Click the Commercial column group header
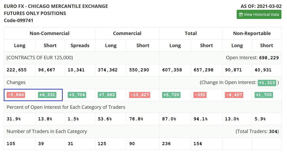The height and width of the screenshot is (152, 287). click(x=127, y=33)
